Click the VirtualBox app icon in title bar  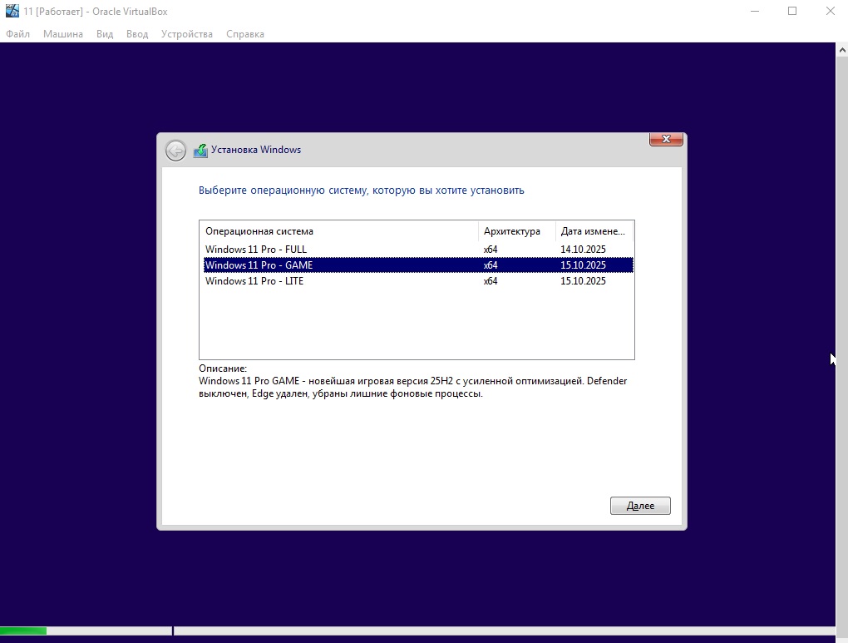point(12,11)
